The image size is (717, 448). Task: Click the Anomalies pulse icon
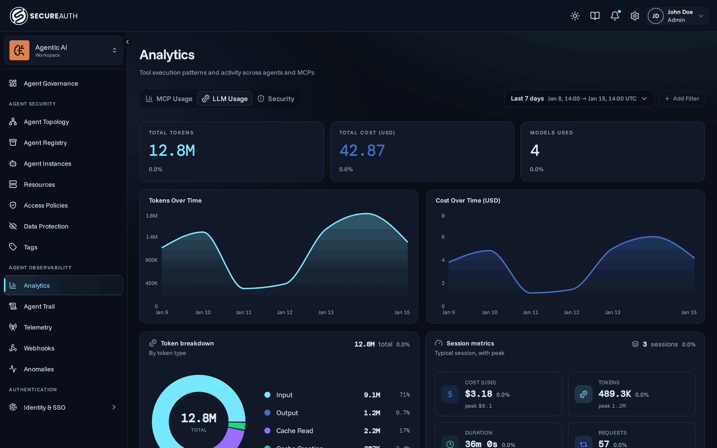pos(13,369)
